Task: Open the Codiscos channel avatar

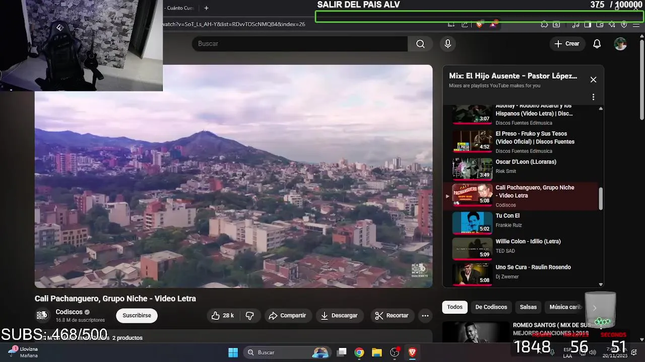Action: [x=42, y=315]
